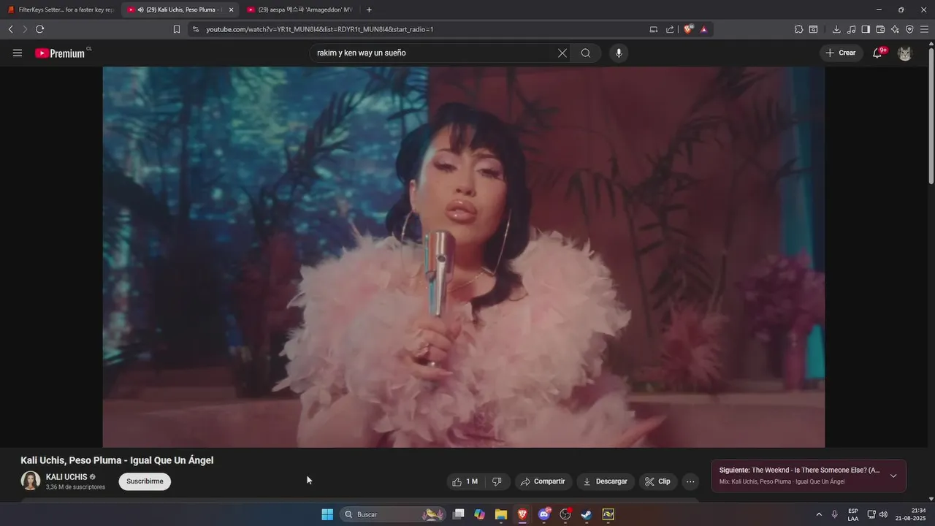935x526 pixels.
Task: Click the address bar URL
Action: click(320, 29)
